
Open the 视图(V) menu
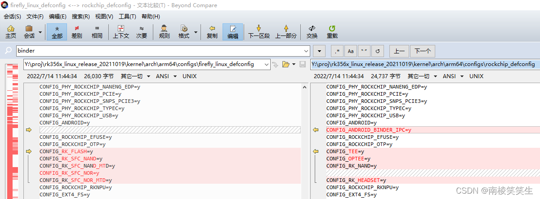tap(104, 17)
